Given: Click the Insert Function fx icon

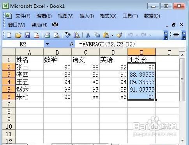Looking at the screenshot, I should pos(72,44).
